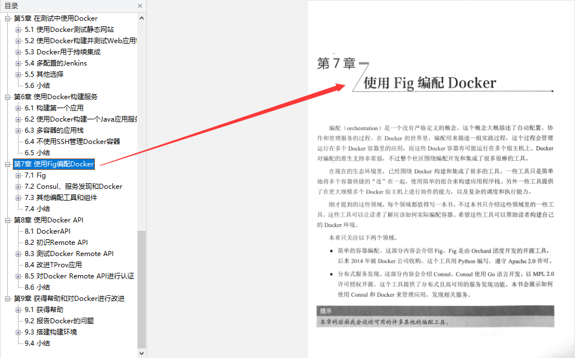Expand section 9.3 搭建构建环境

[18, 332]
